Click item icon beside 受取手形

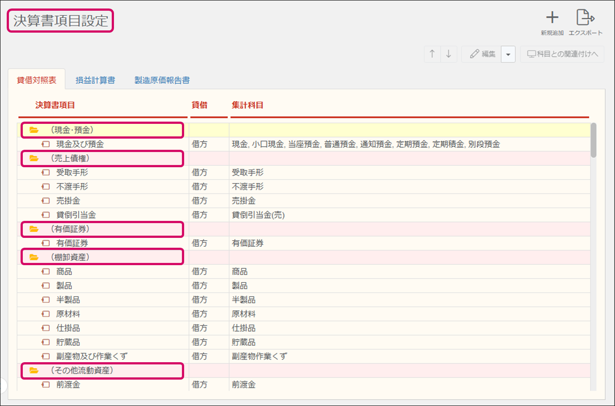pos(46,173)
